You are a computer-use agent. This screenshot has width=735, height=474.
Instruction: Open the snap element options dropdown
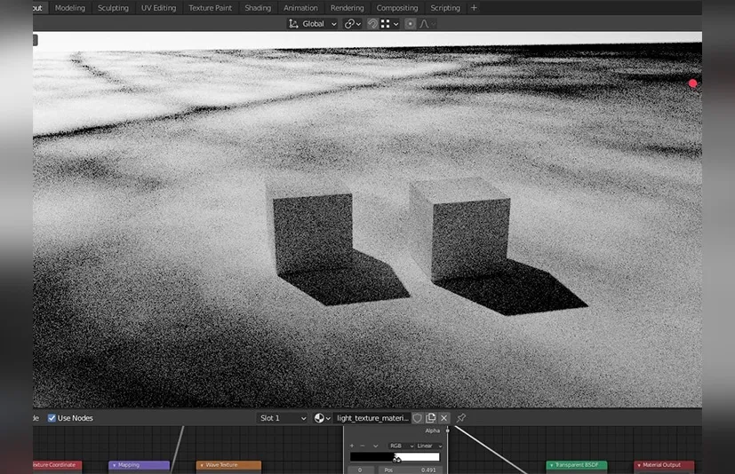tap(390, 24)
